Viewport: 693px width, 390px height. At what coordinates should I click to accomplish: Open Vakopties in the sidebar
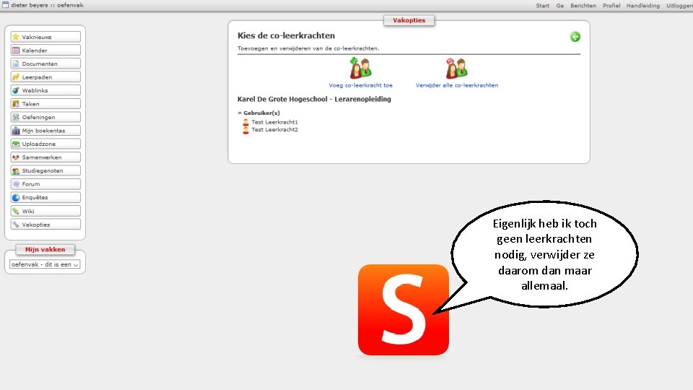[x=45, y=225]
